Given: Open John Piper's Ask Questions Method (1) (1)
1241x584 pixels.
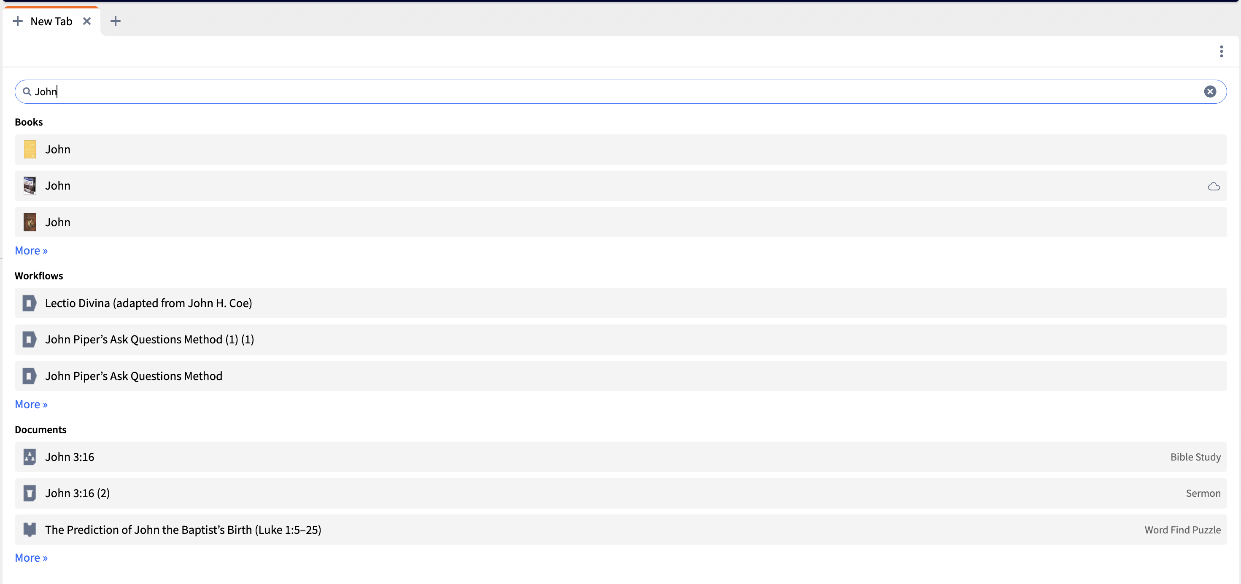Looking at the screenshot, I should pos(620,340).
